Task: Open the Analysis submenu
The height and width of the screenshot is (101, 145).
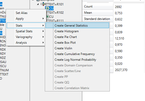Action: 26,43
